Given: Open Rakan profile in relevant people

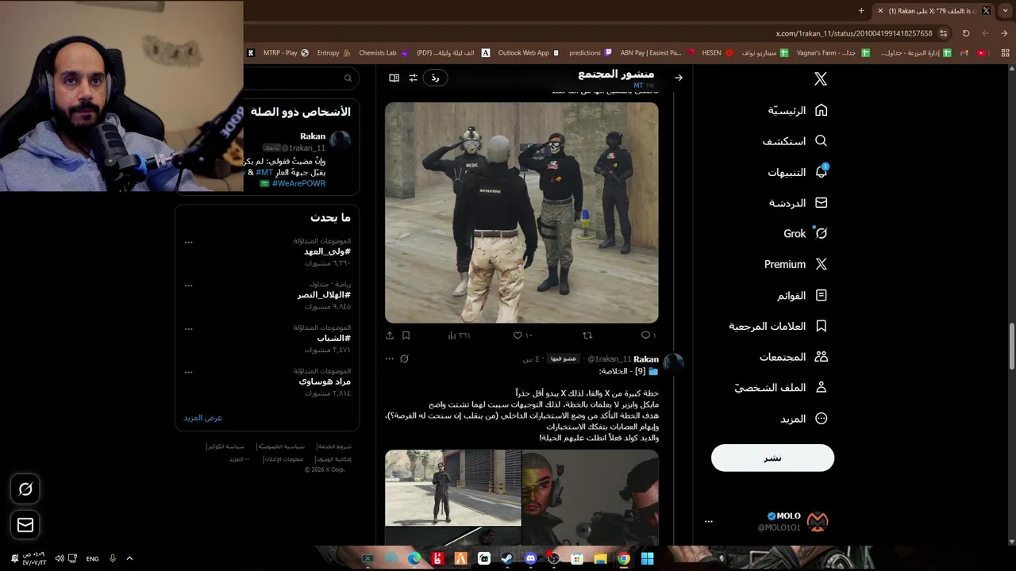Looking at the screenshot, I should tap(313, 136).
